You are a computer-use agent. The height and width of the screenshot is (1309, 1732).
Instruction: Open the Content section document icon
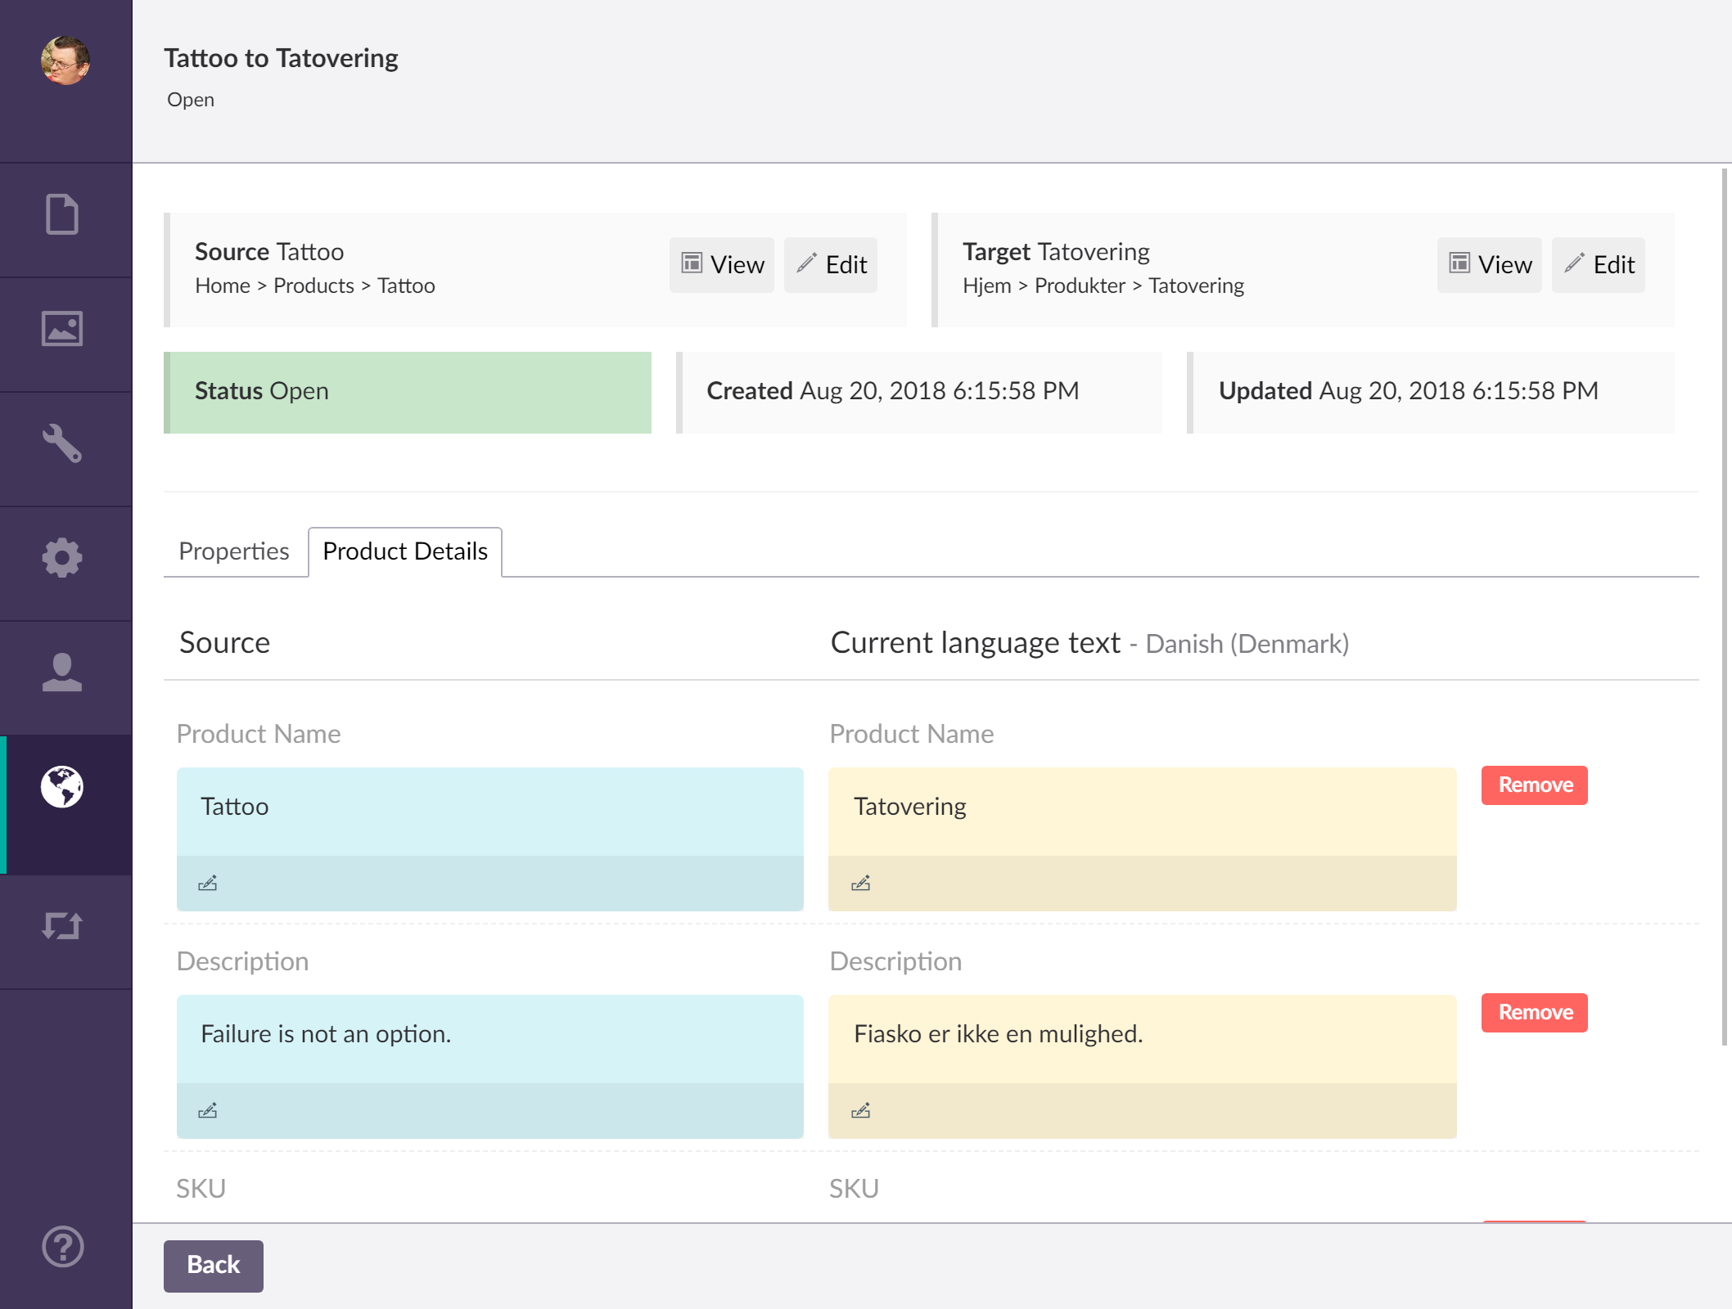tap(62, 214)
